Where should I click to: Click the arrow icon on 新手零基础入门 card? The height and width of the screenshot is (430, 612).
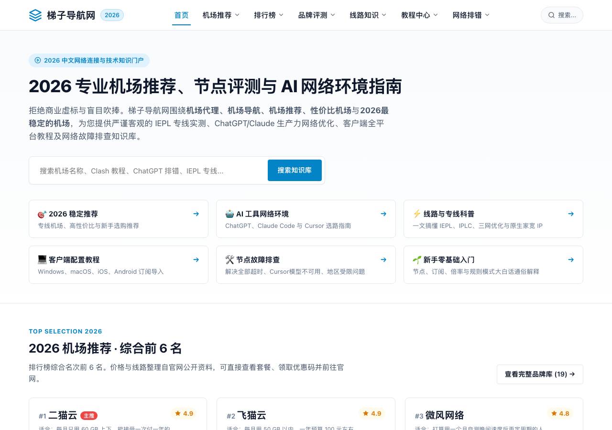pyautogui.click(x=571, y=260)
